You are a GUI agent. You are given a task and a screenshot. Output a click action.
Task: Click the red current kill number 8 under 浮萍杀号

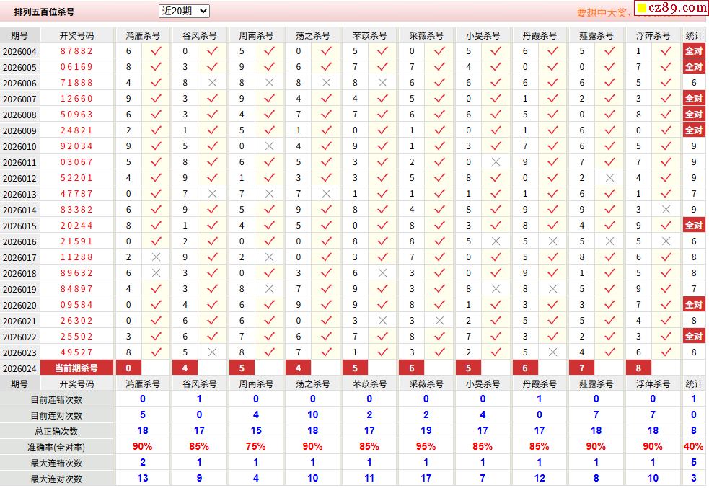638,368
